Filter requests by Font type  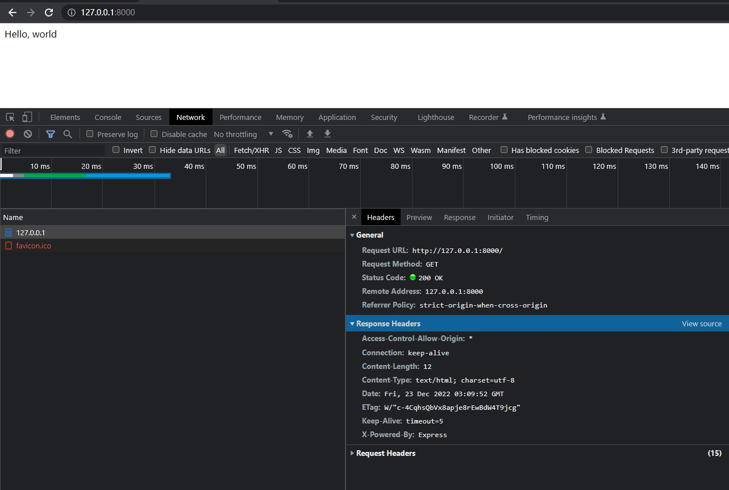tap(360, 150)
